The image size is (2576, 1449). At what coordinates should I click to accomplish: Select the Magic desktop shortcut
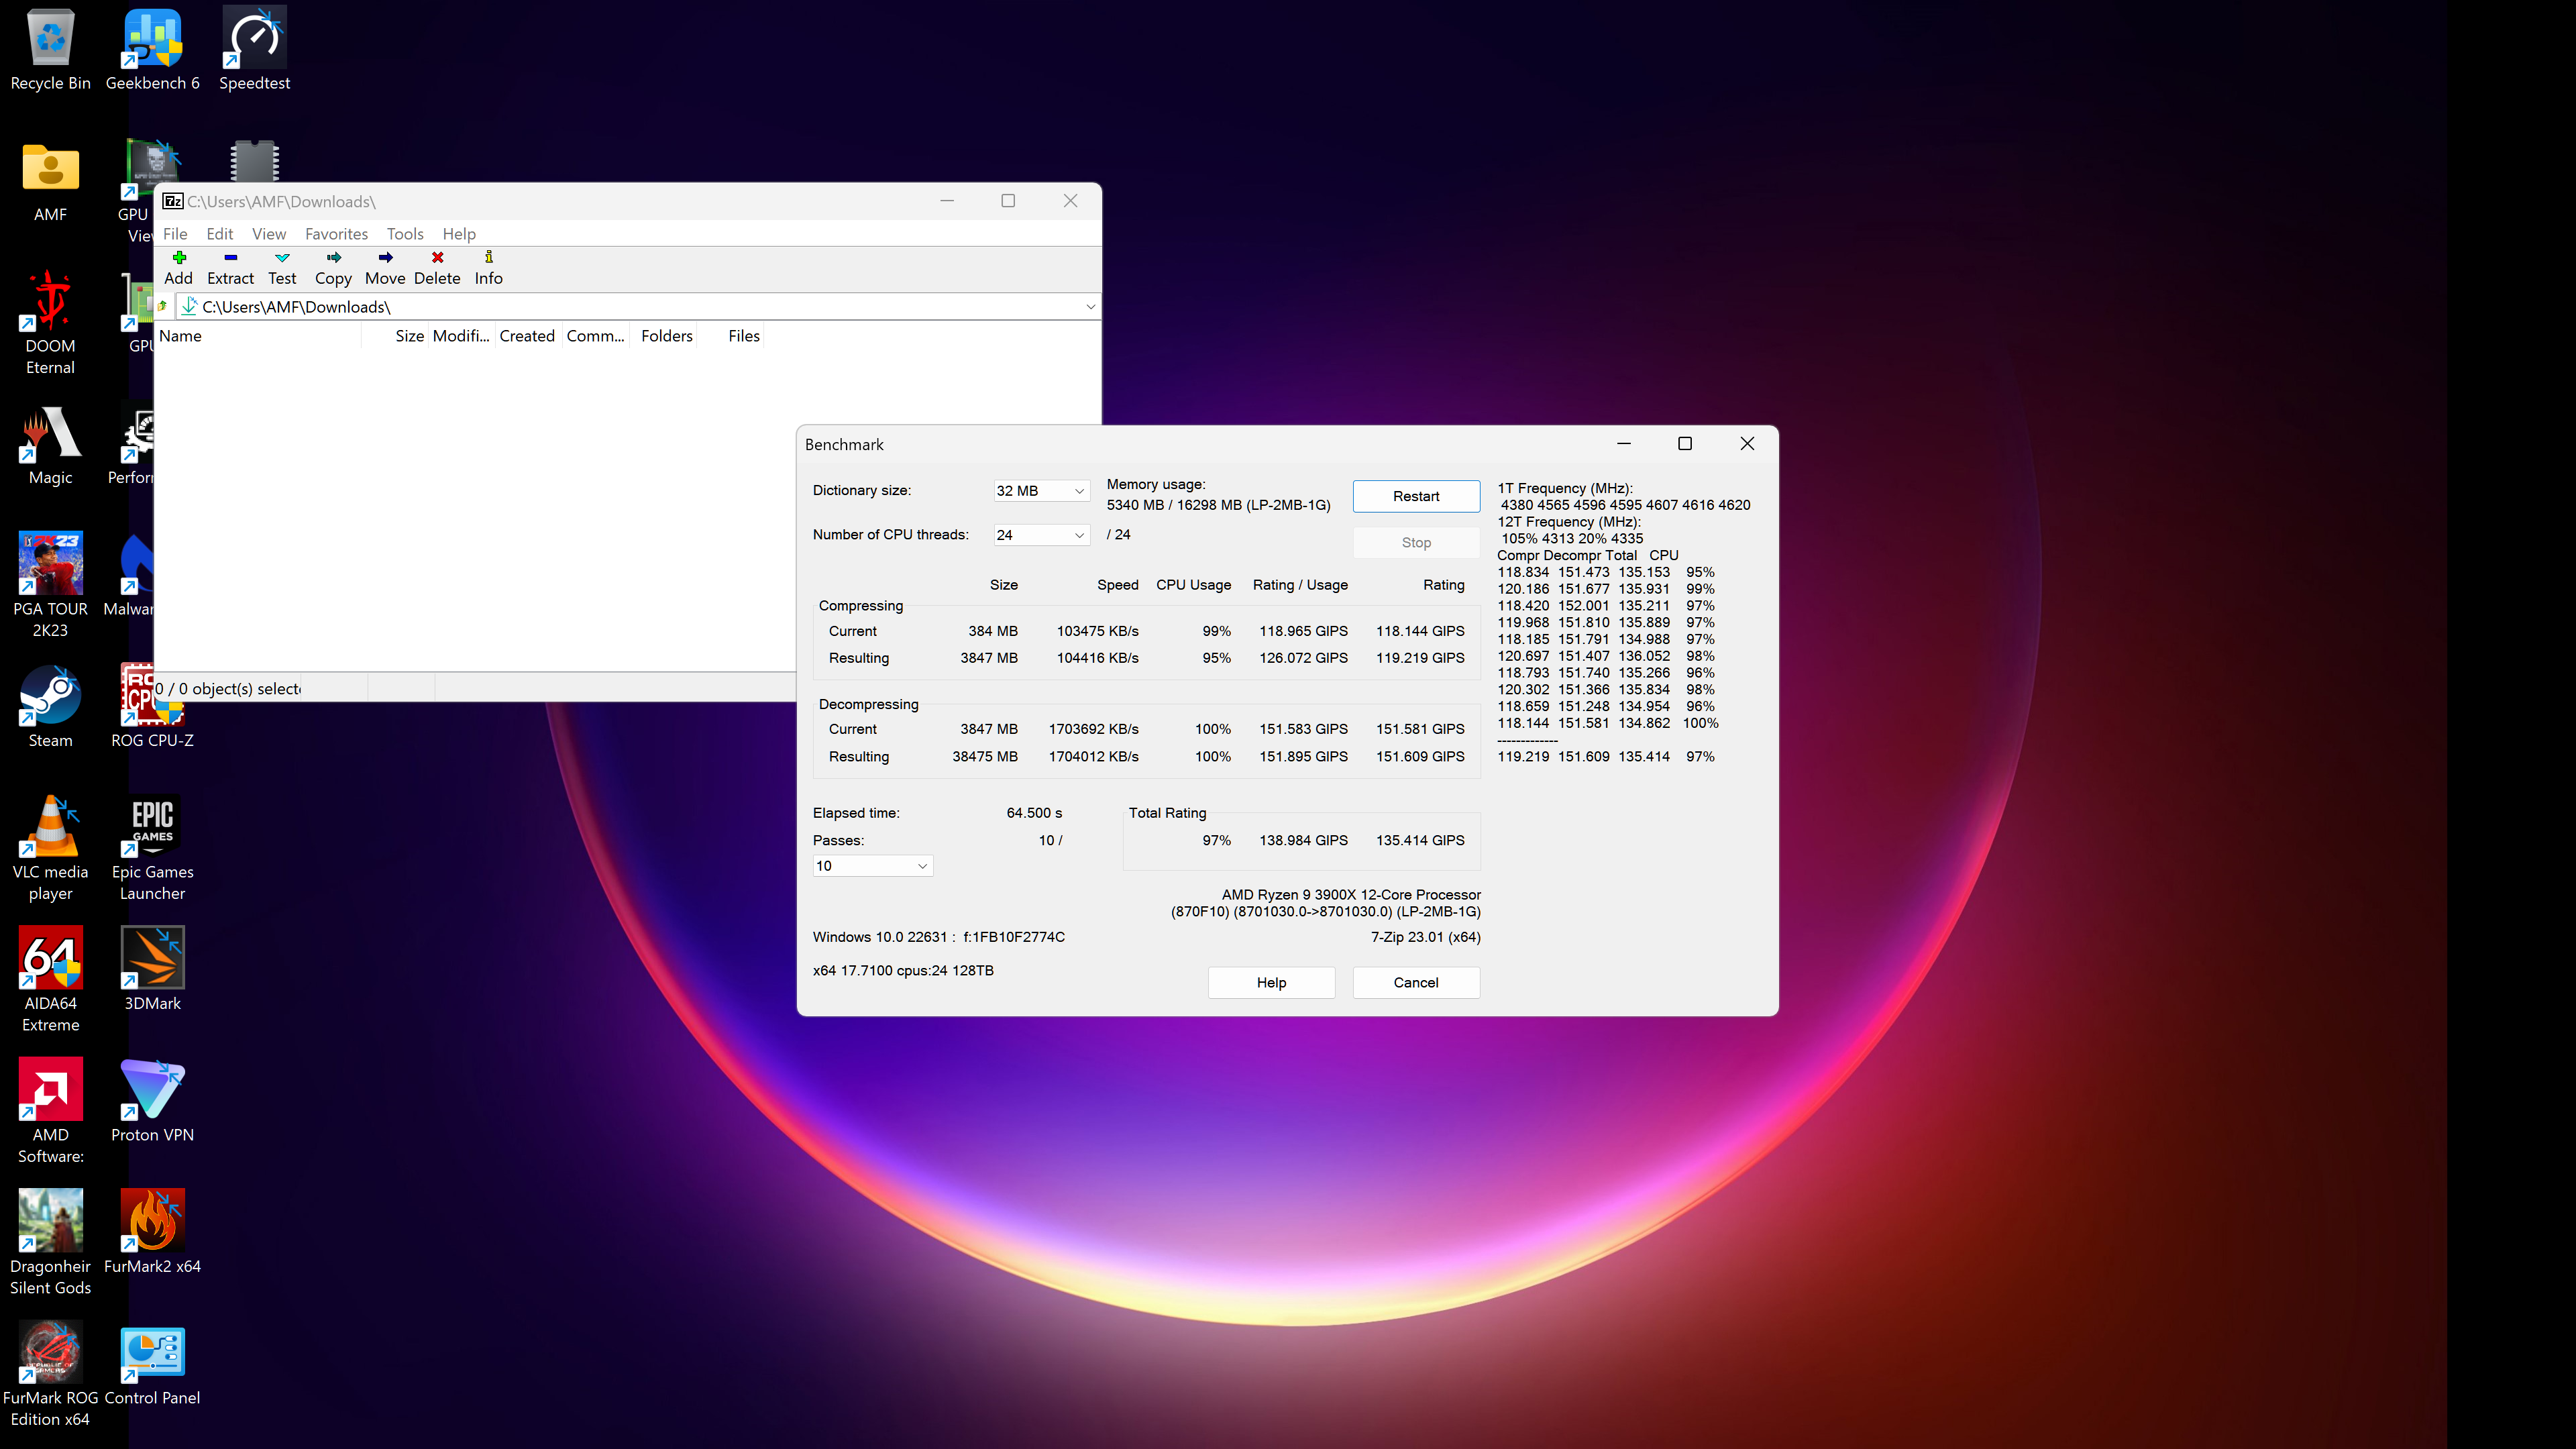pos(50,445)
